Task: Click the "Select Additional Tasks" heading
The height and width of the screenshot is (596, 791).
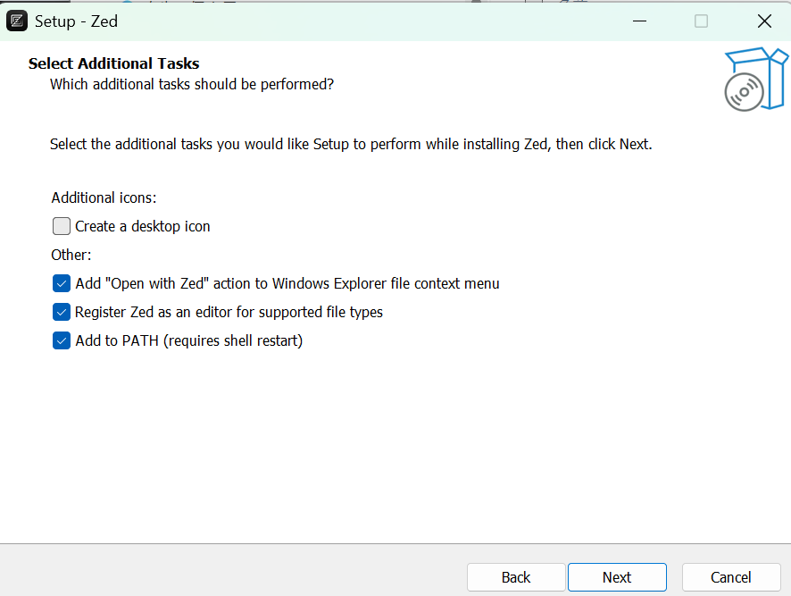Action: coord(114,63)
